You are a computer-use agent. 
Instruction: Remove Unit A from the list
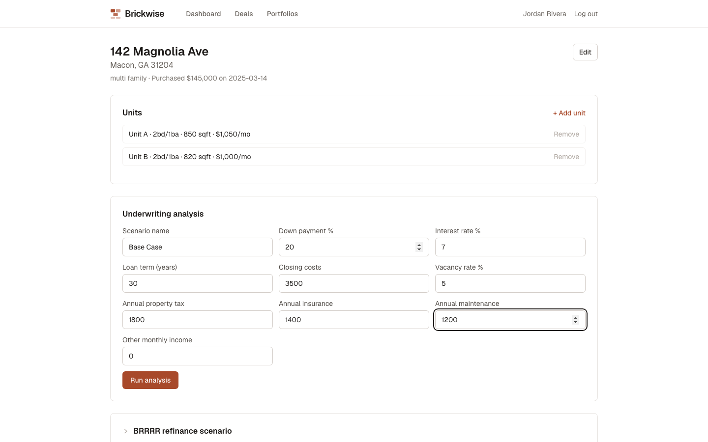pyautogui.click(x=566, y=134)
